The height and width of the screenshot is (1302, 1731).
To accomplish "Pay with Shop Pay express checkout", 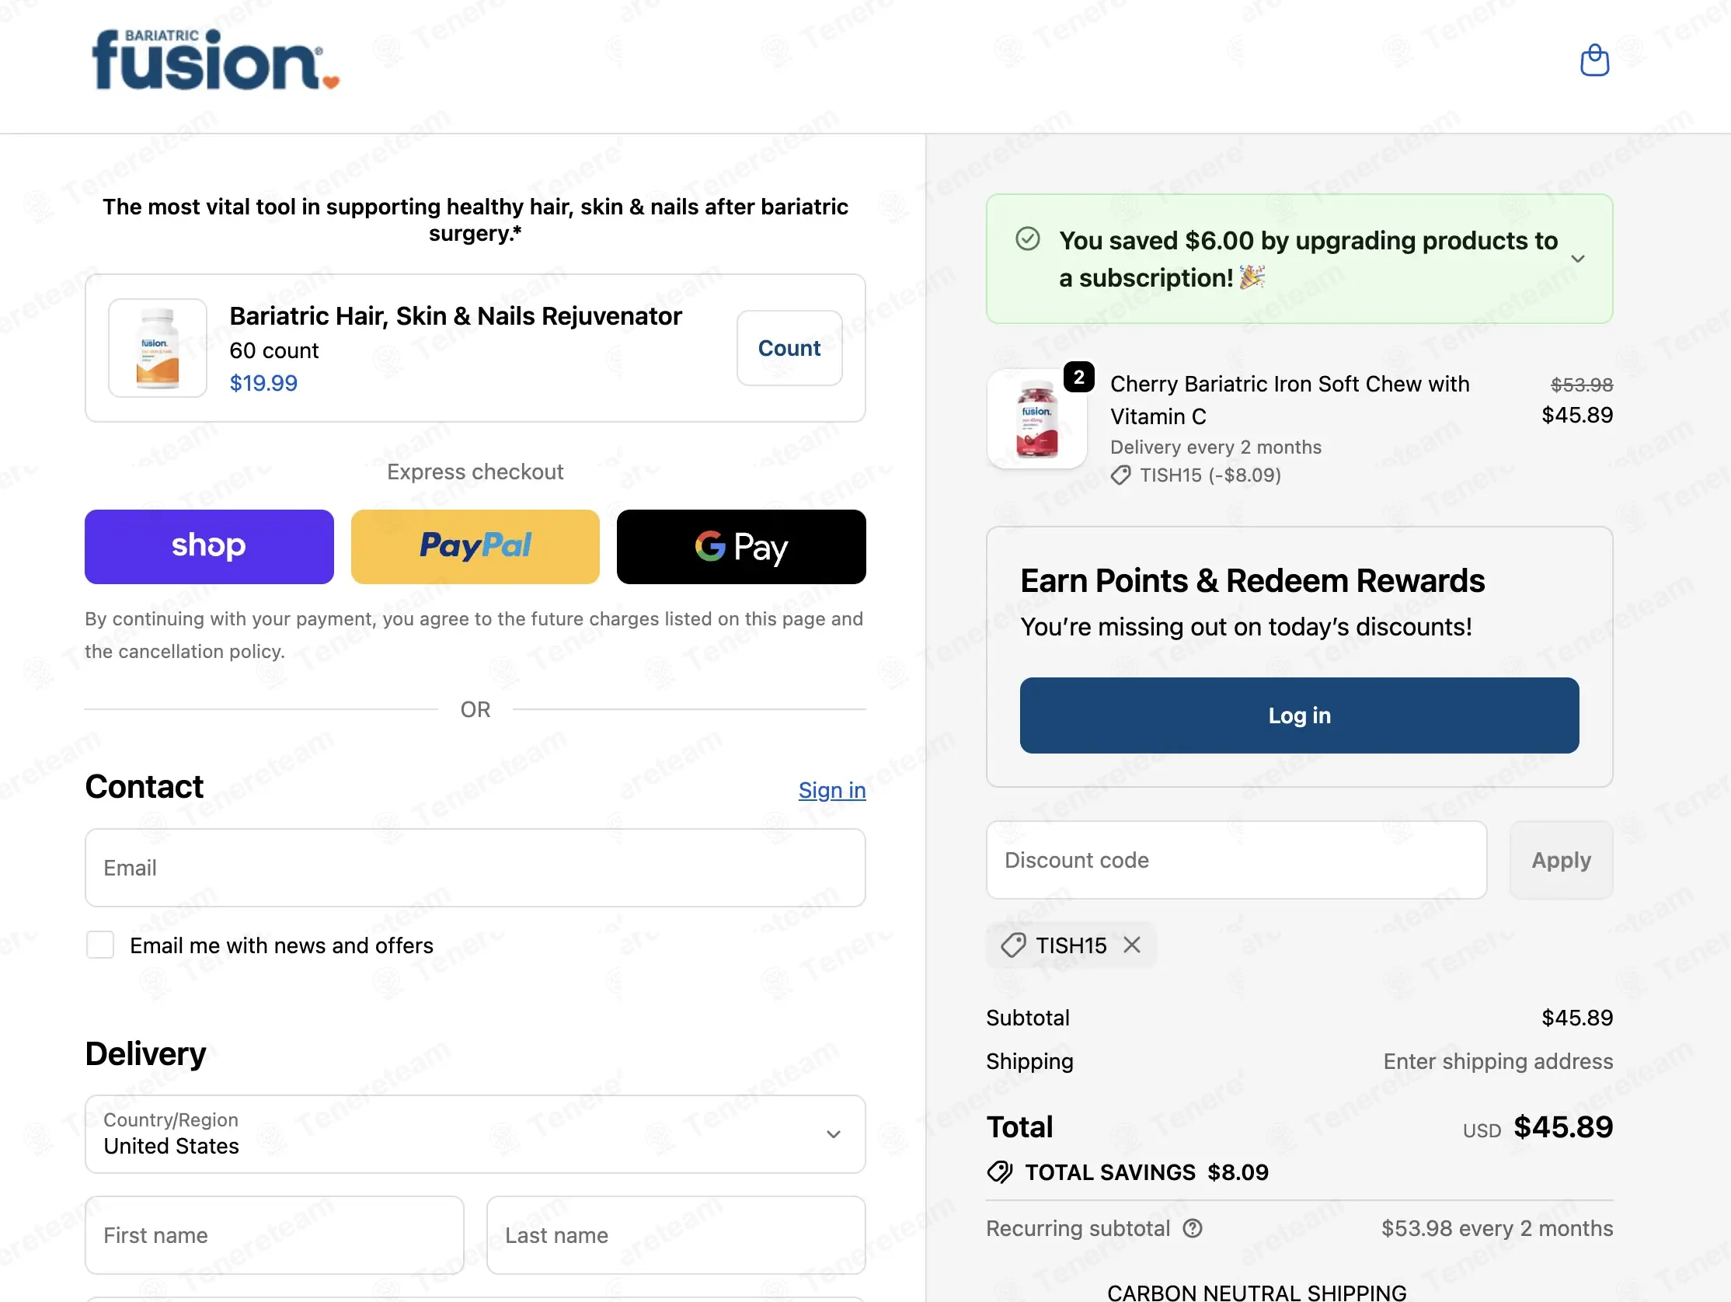I will pyautogui.click(x=209, y=546).
